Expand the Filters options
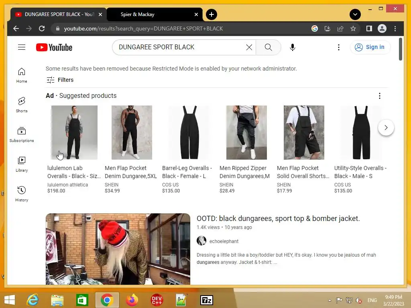Viewport: 411px width, 308px height. point(60,80)
